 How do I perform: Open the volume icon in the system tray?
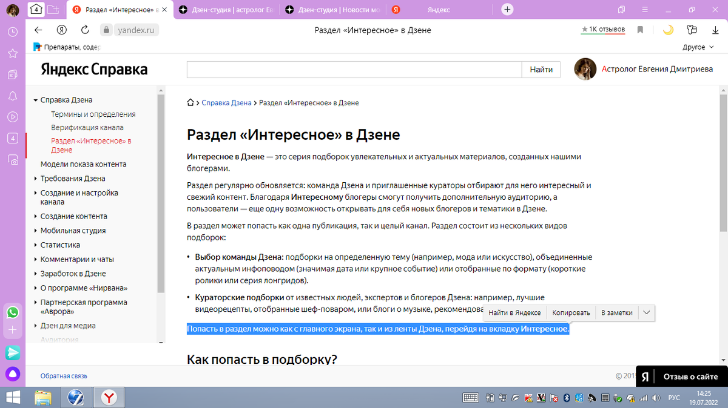coord(656,398)
